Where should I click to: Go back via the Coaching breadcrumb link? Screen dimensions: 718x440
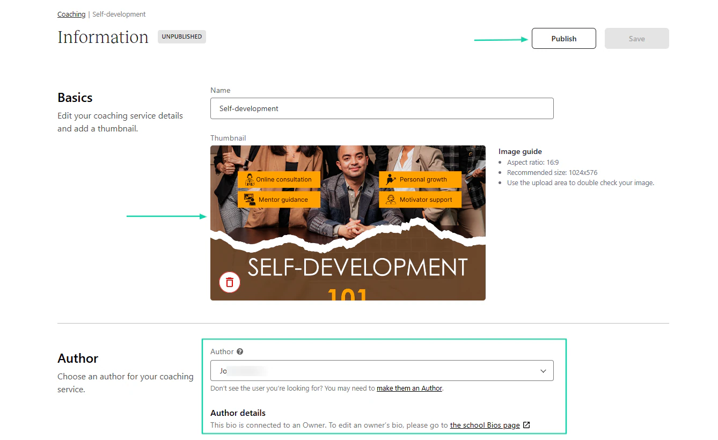tap(71, 14)
